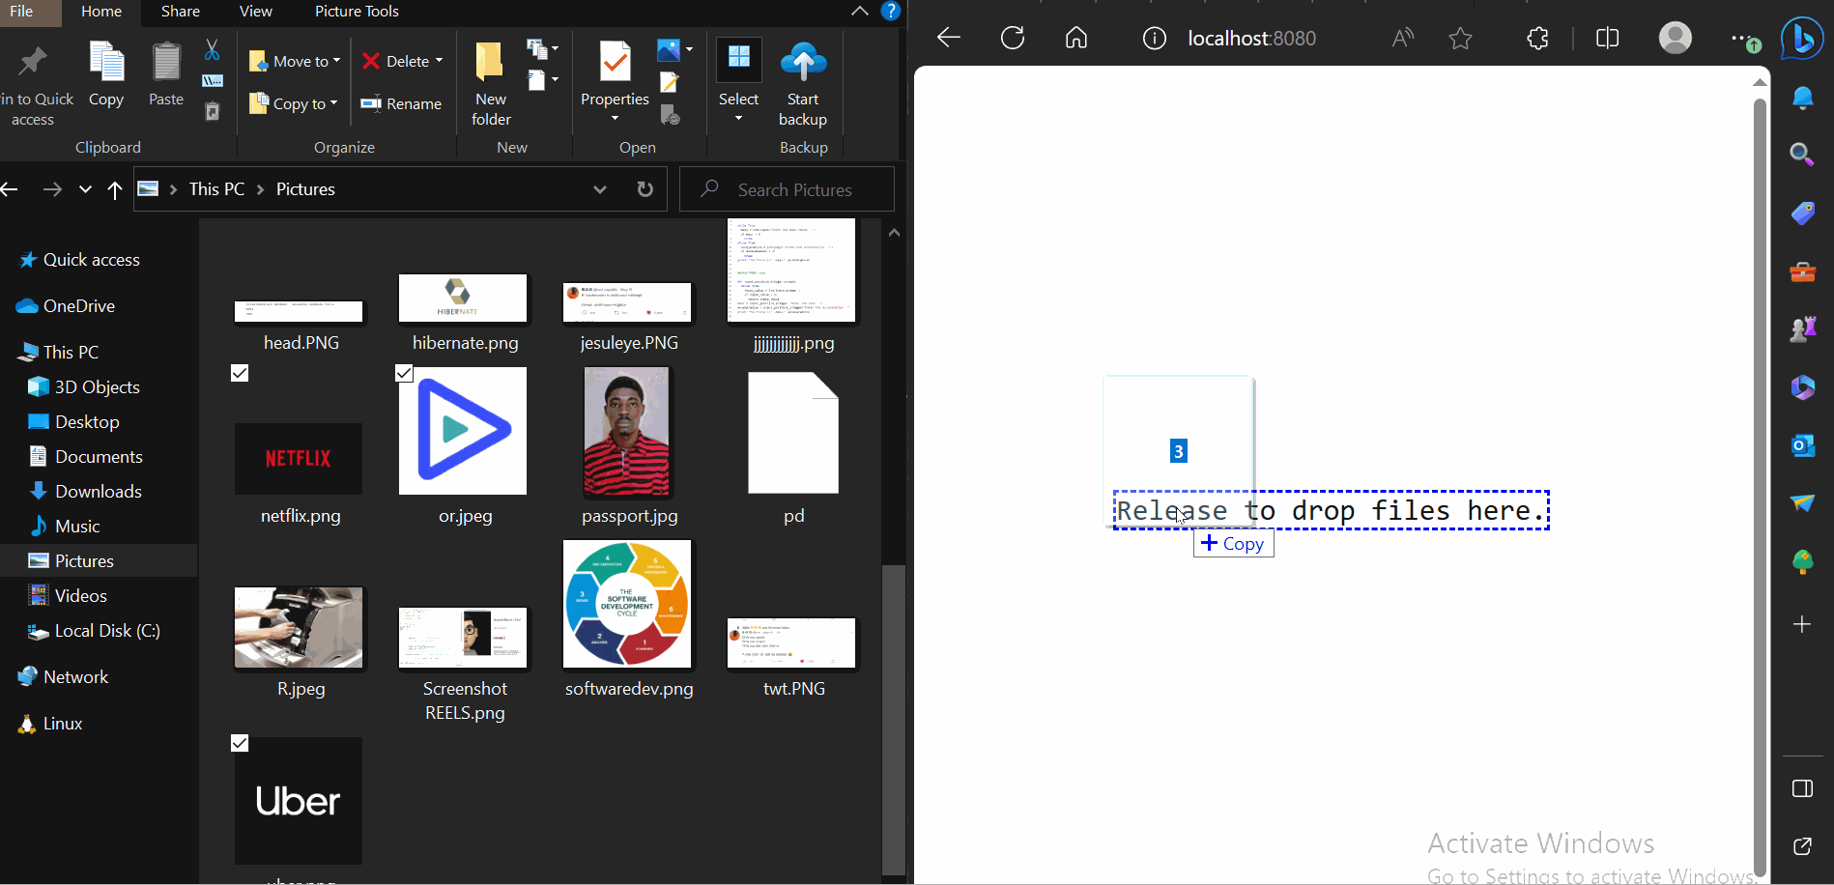
Task: Collapse the ribbon with chevron
Action: pos(860,12)
